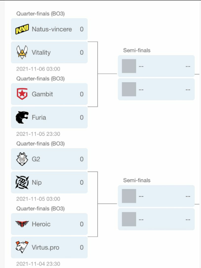201x268 pixels.
Task: Click the Heroic winged logo
Action: [x=22, y=224]
